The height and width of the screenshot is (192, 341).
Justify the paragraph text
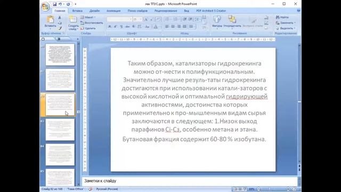(185, 27)
